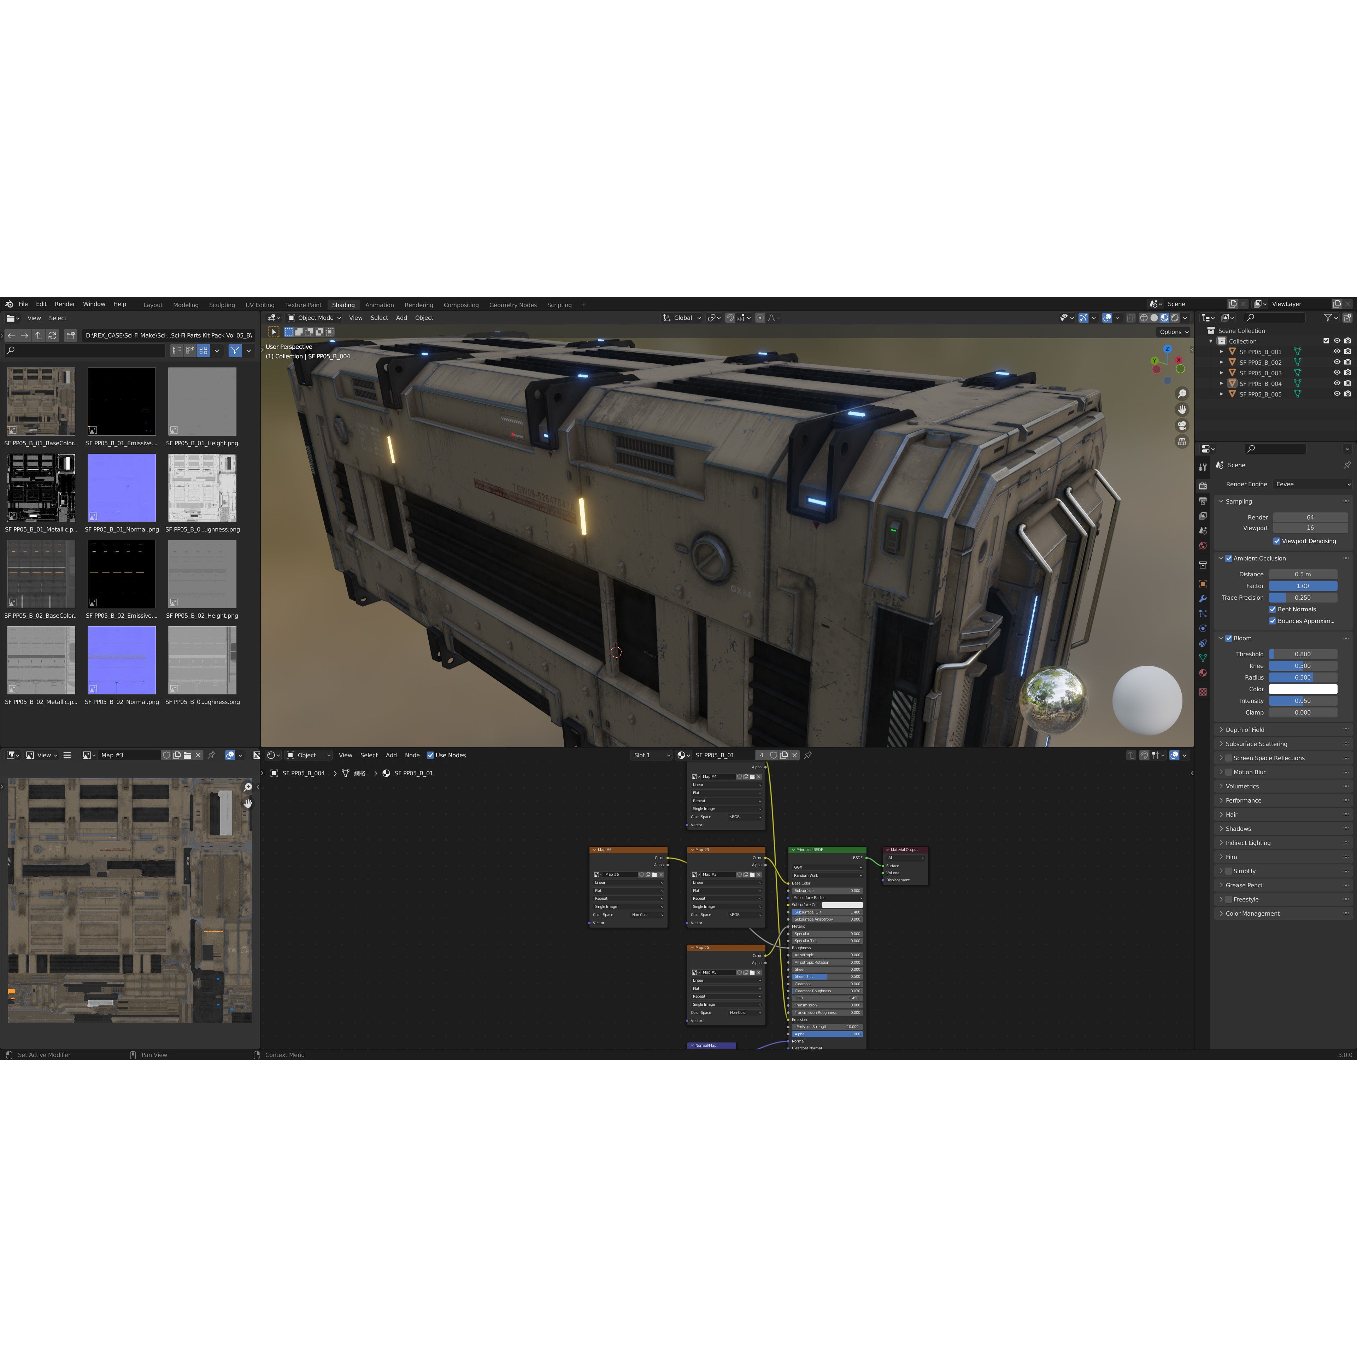Select SF PP05_B_01_Normal.png thumbnail

pos(122,488)
